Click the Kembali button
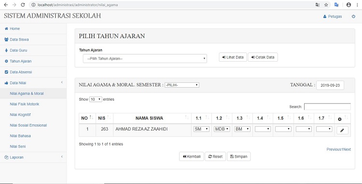The image size is (362, 184). pos(192,157)
